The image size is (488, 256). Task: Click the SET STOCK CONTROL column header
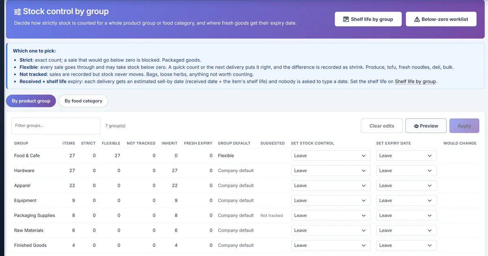[313, 143]
